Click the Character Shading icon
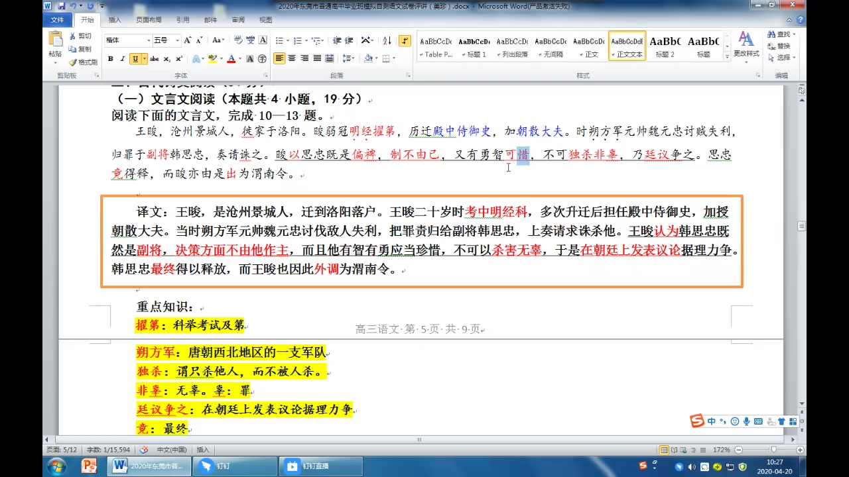The image size is (849, 477). [x=250, y=59]
